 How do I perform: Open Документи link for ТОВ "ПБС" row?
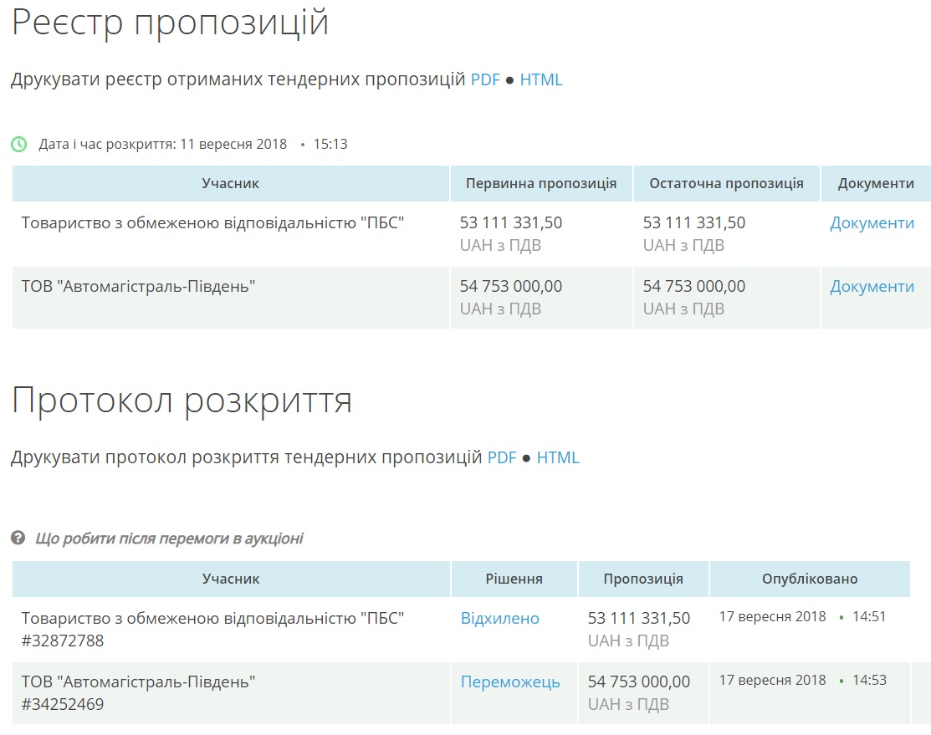coord(872,223)
